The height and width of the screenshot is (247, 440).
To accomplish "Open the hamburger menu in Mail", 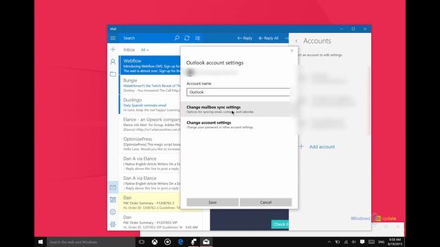I will pyautogui.click(x=113, y=38).
